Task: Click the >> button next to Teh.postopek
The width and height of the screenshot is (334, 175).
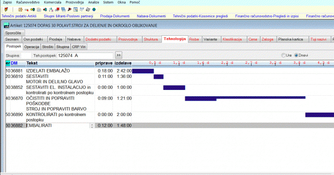Action: [x=119, y=55]
